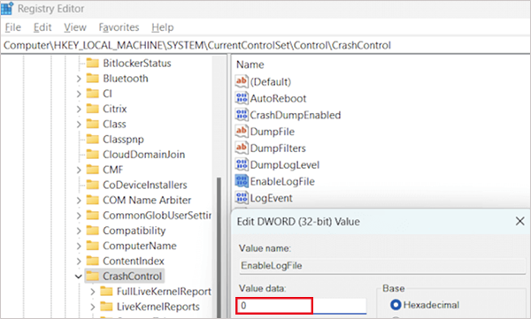Viewport: 531px width, 319px height.
Task: Click the Class folder icon
Action: point(92,124)
